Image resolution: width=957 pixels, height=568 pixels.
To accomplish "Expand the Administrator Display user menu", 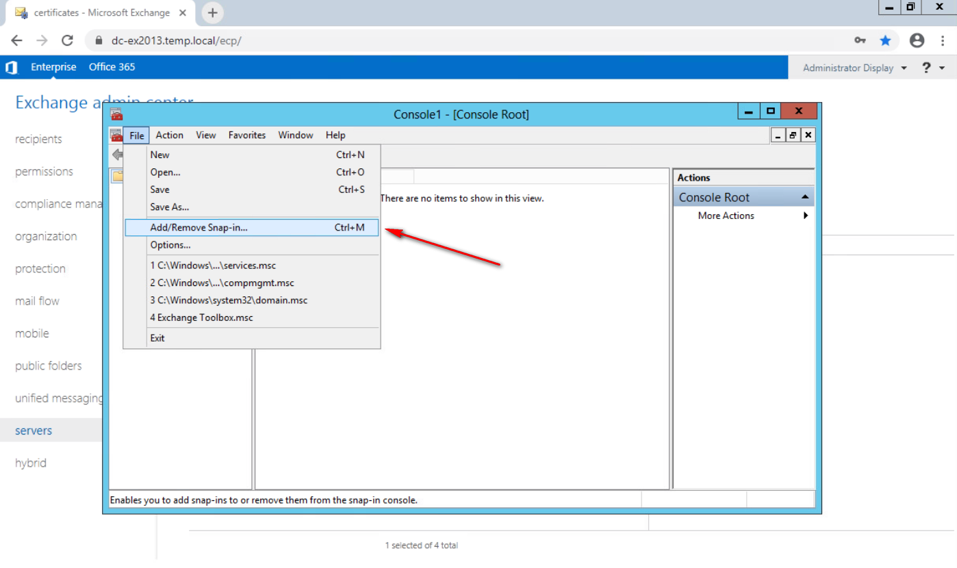I will [854, 68].
